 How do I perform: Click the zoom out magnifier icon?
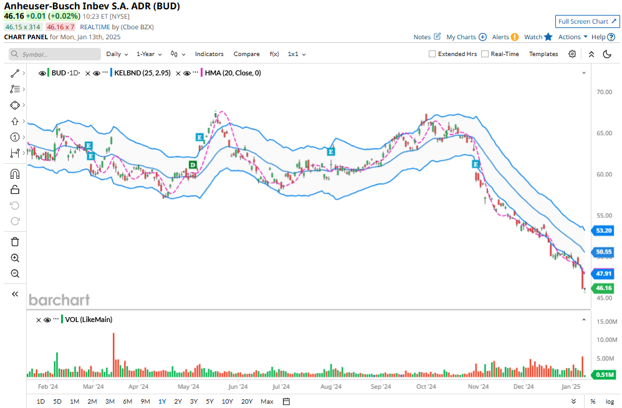point(15,273)
